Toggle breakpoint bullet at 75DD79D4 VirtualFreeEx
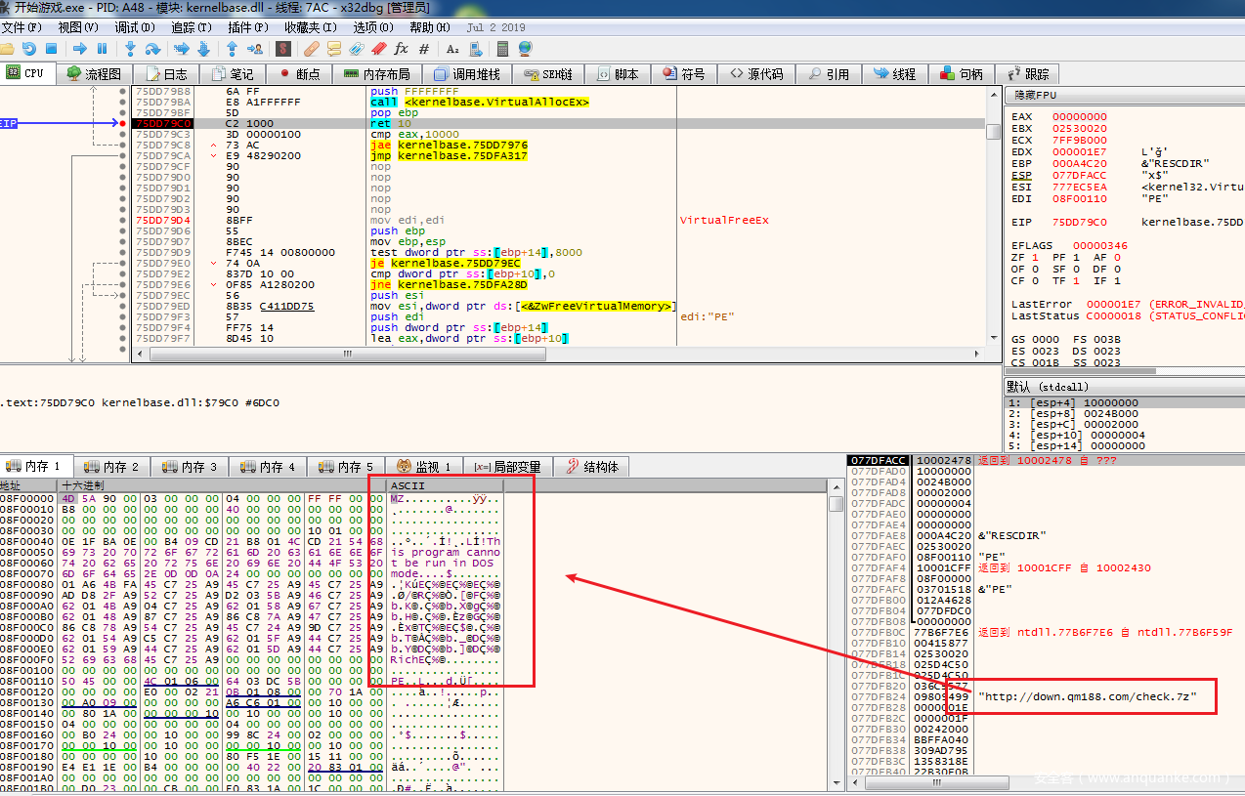 coord(123,221)
